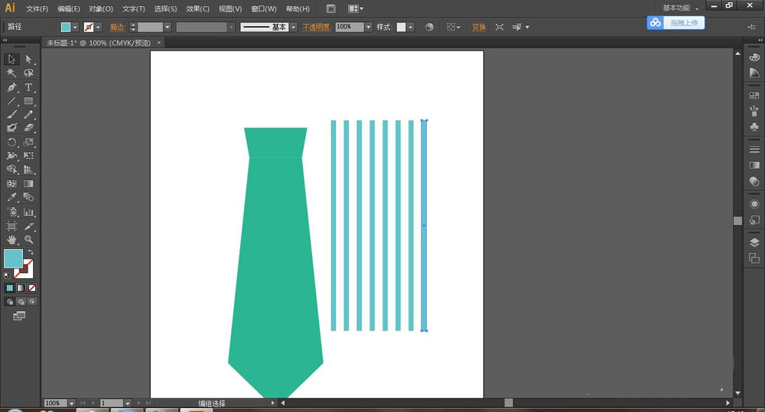Choose the Magic Wand tool

point(12,73)
